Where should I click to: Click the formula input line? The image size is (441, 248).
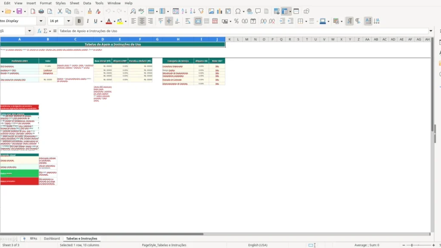[243, 31]
